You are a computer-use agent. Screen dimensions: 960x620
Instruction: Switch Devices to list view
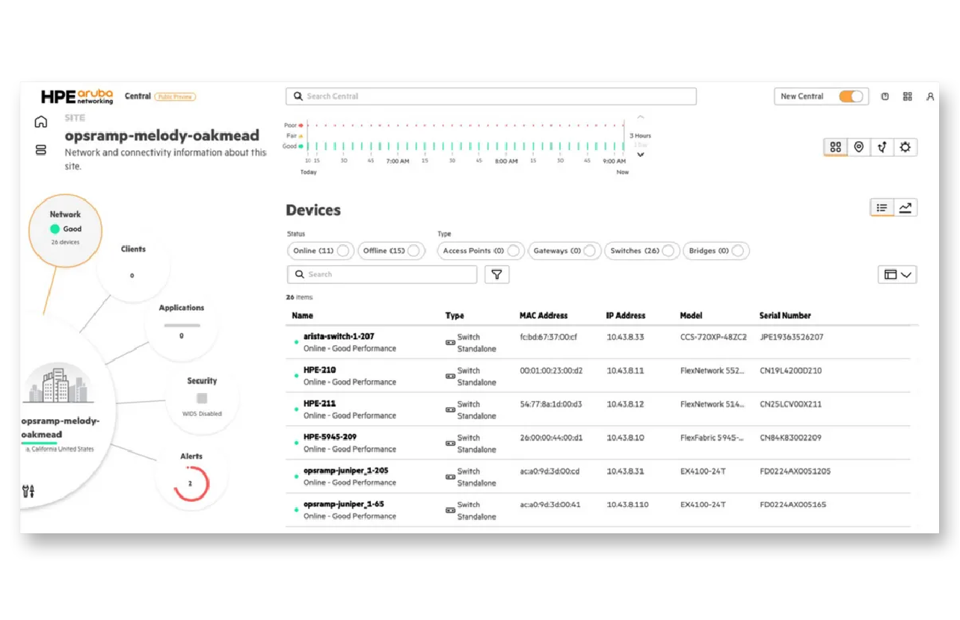pos(882,208)
